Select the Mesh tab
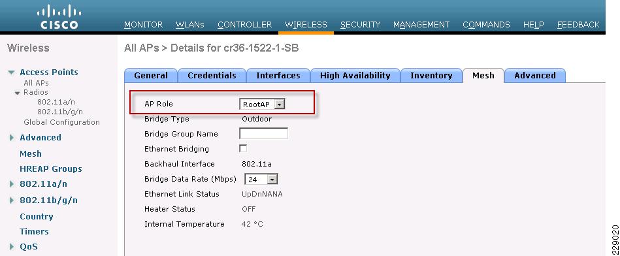This screenshot has width=620, height=256. pyautogui.click(x=483, y=76)
